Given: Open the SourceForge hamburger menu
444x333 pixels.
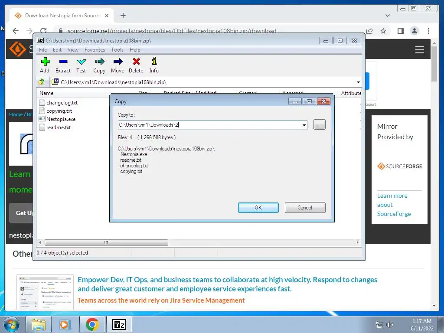Looking at the screenshot, I should coord(420,50).
